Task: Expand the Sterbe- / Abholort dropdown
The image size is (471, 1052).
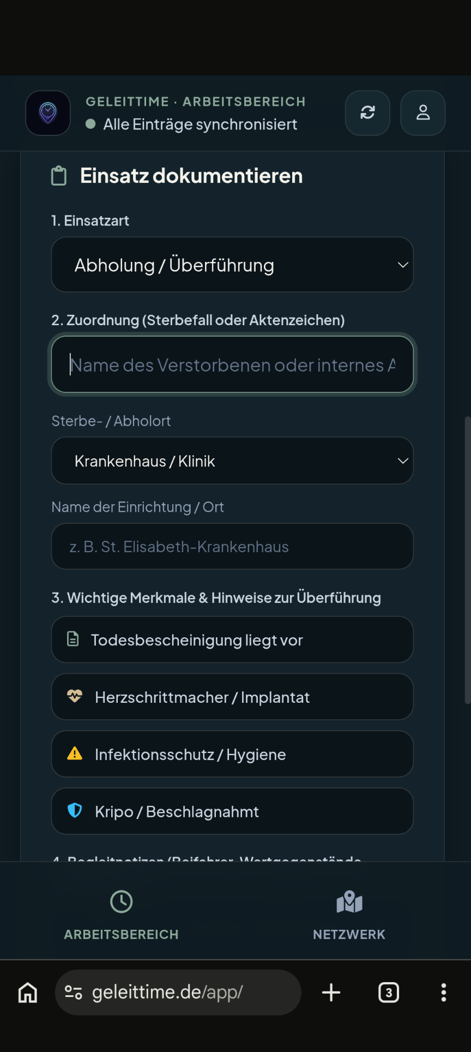Action: 232,461
